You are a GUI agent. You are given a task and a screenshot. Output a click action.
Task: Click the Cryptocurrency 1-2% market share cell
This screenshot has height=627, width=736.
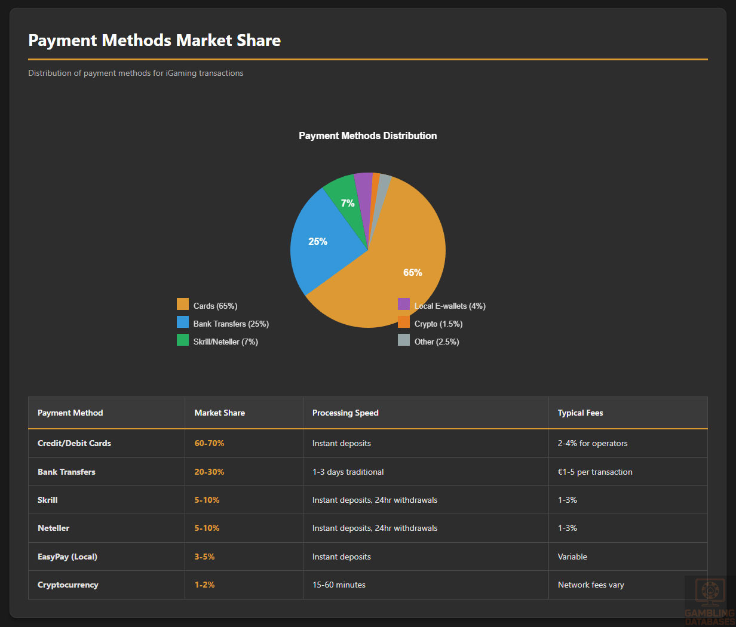point(204,585)
